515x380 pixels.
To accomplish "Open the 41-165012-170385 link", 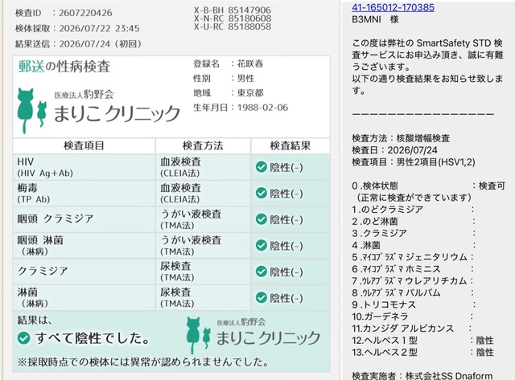I will 393,7.
